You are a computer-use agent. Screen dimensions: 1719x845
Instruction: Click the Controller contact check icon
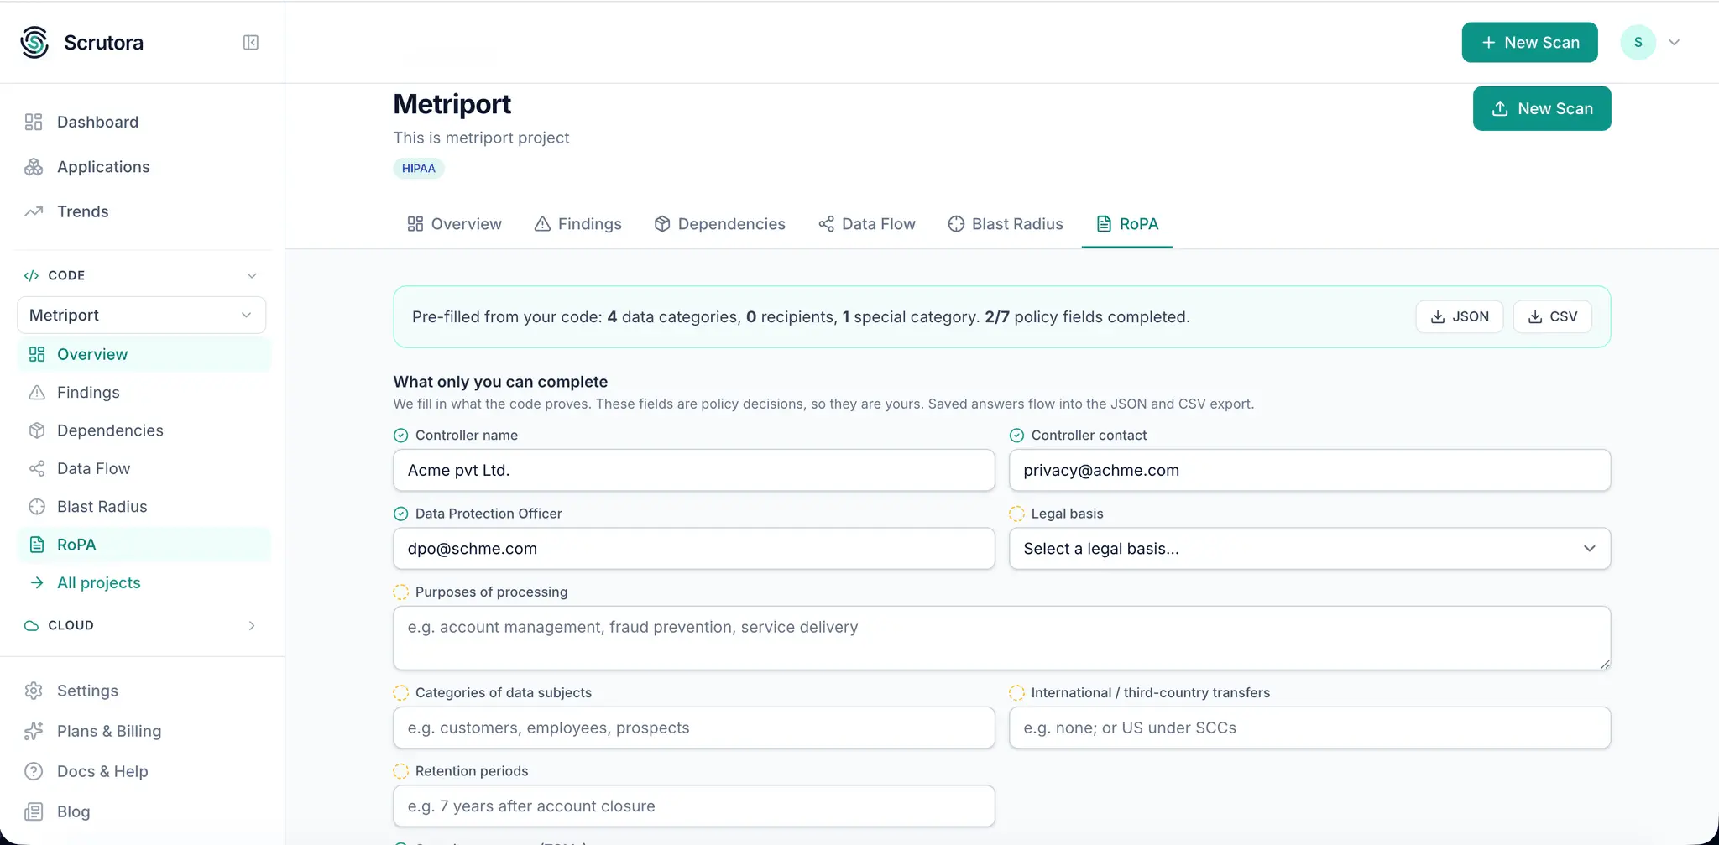pyautogui.click(x=1016, y=436)
